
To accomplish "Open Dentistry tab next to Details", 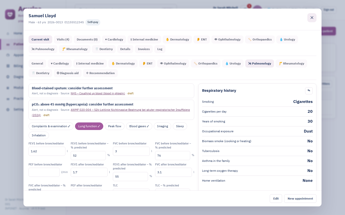I will (104, 49).
